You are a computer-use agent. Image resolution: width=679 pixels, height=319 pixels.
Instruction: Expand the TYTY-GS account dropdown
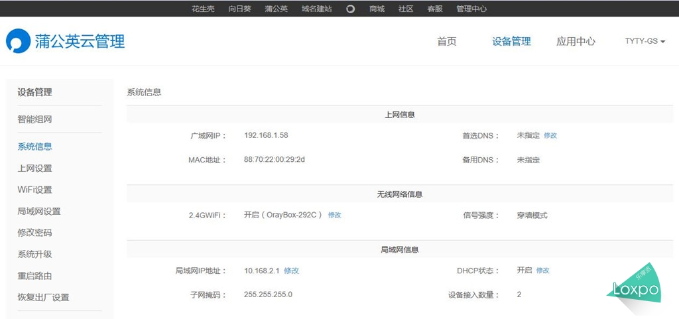(645, 41)
